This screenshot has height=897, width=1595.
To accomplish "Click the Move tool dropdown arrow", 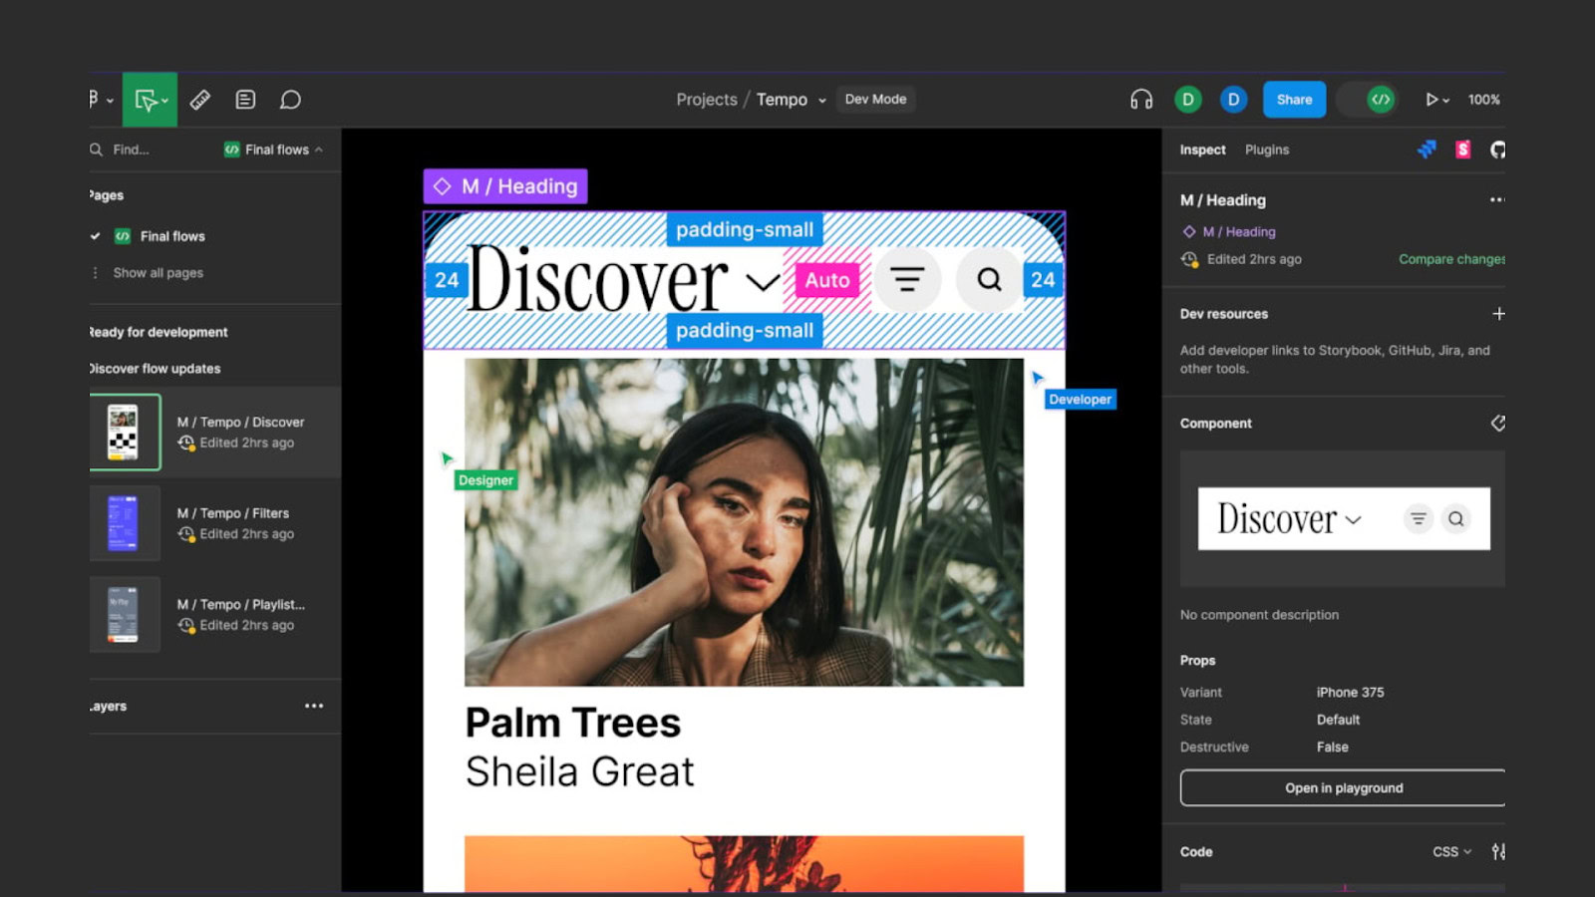I will tap(165, 101).
